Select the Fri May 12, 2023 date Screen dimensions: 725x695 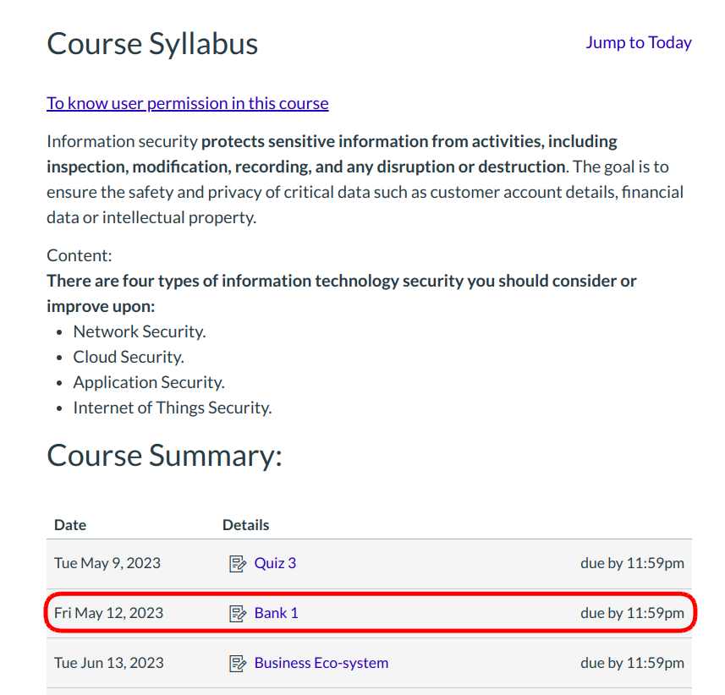click(x=108, y=613)
